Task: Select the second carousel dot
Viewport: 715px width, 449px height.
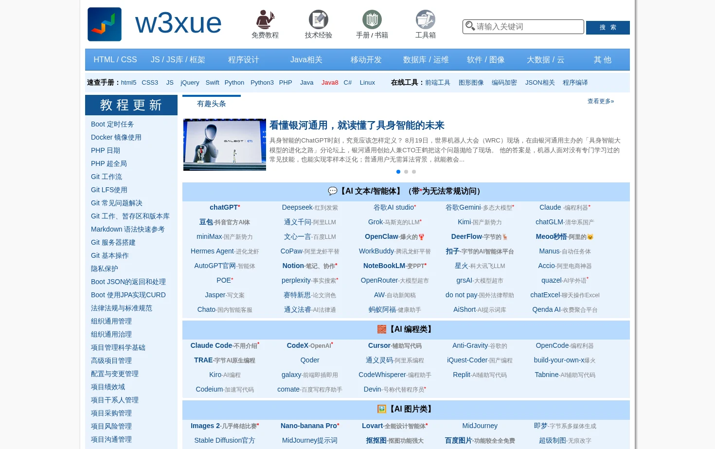Action: coord(406,172)
